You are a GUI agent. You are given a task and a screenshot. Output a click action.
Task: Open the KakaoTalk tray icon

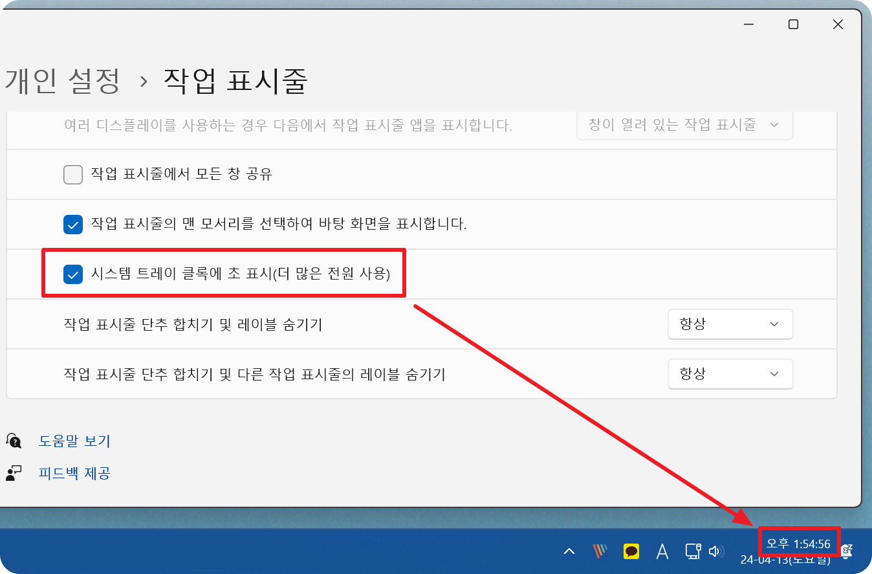631,551
